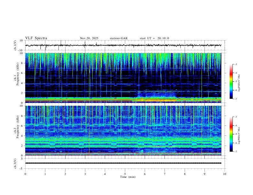Click the 'station=GAK' label
This screenshot has width=253, height=195.
(119, 38)
